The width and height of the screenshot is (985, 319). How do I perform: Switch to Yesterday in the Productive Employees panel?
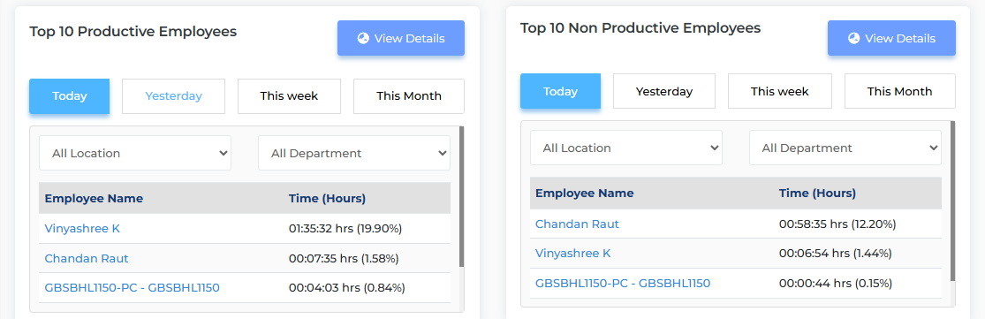click(173, 96)
